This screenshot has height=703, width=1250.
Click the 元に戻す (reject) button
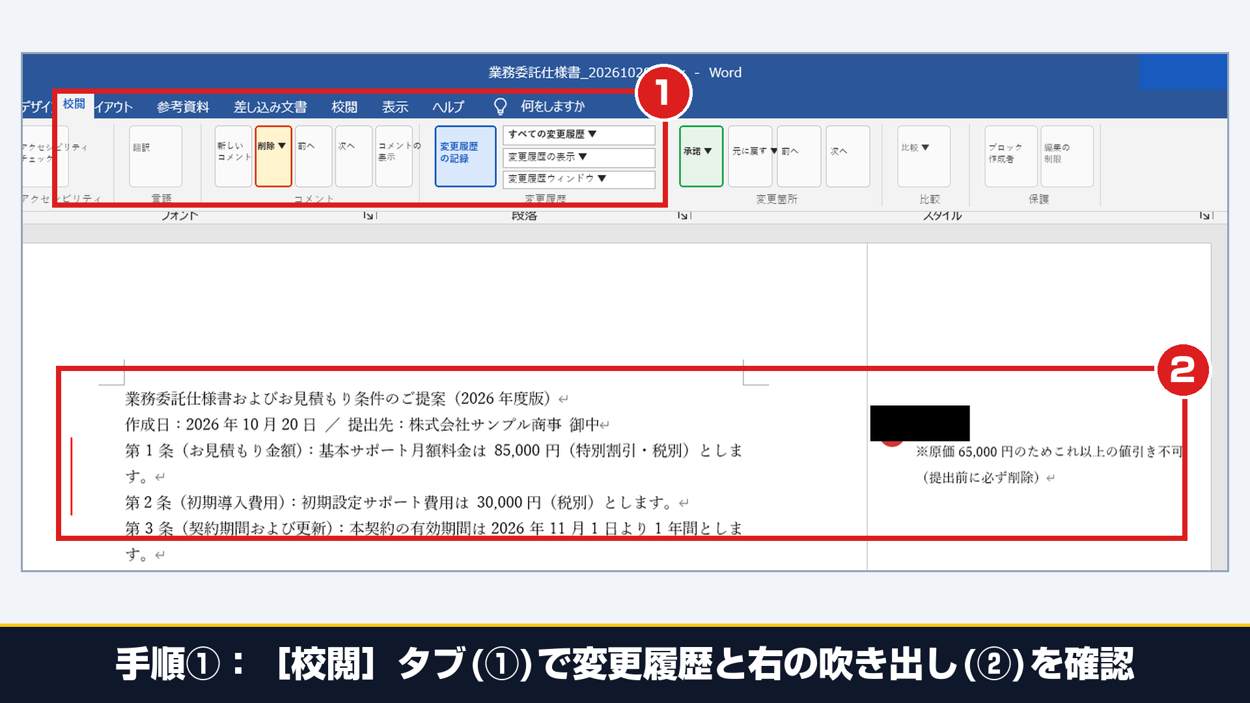coord(751,156)
